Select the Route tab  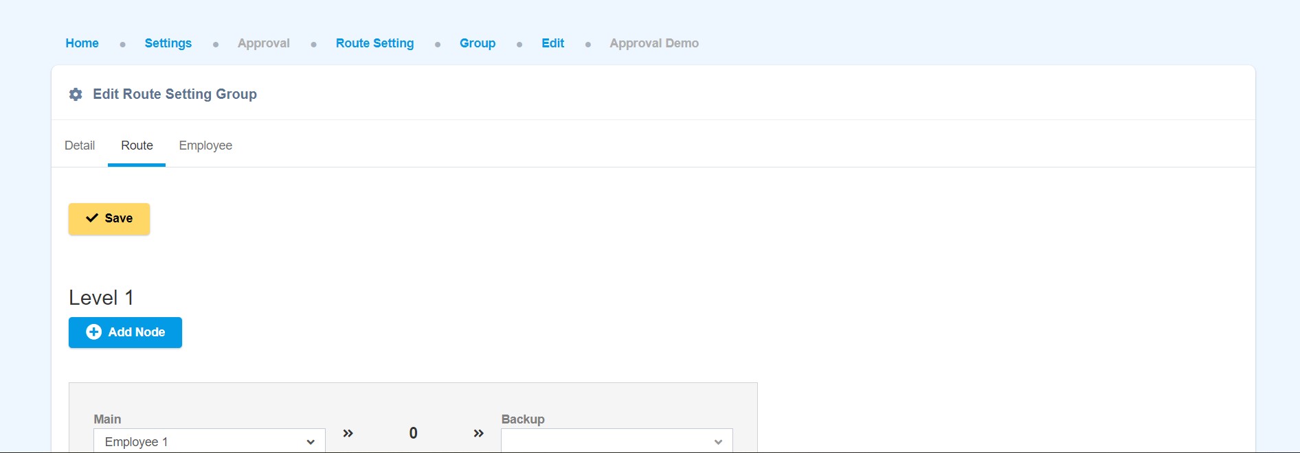tap(137, 146)
